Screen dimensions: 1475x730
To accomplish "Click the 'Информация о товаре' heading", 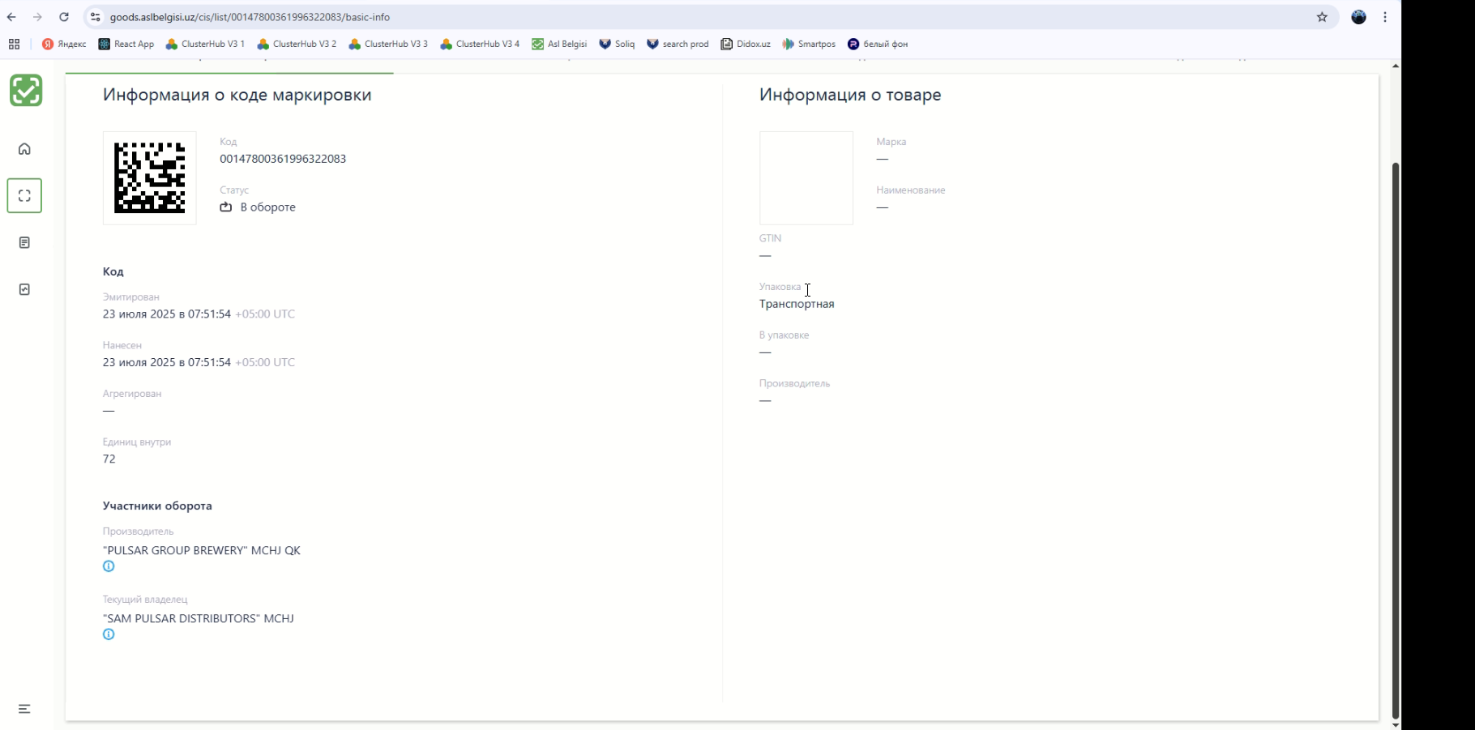I will (x=850, y=95).
